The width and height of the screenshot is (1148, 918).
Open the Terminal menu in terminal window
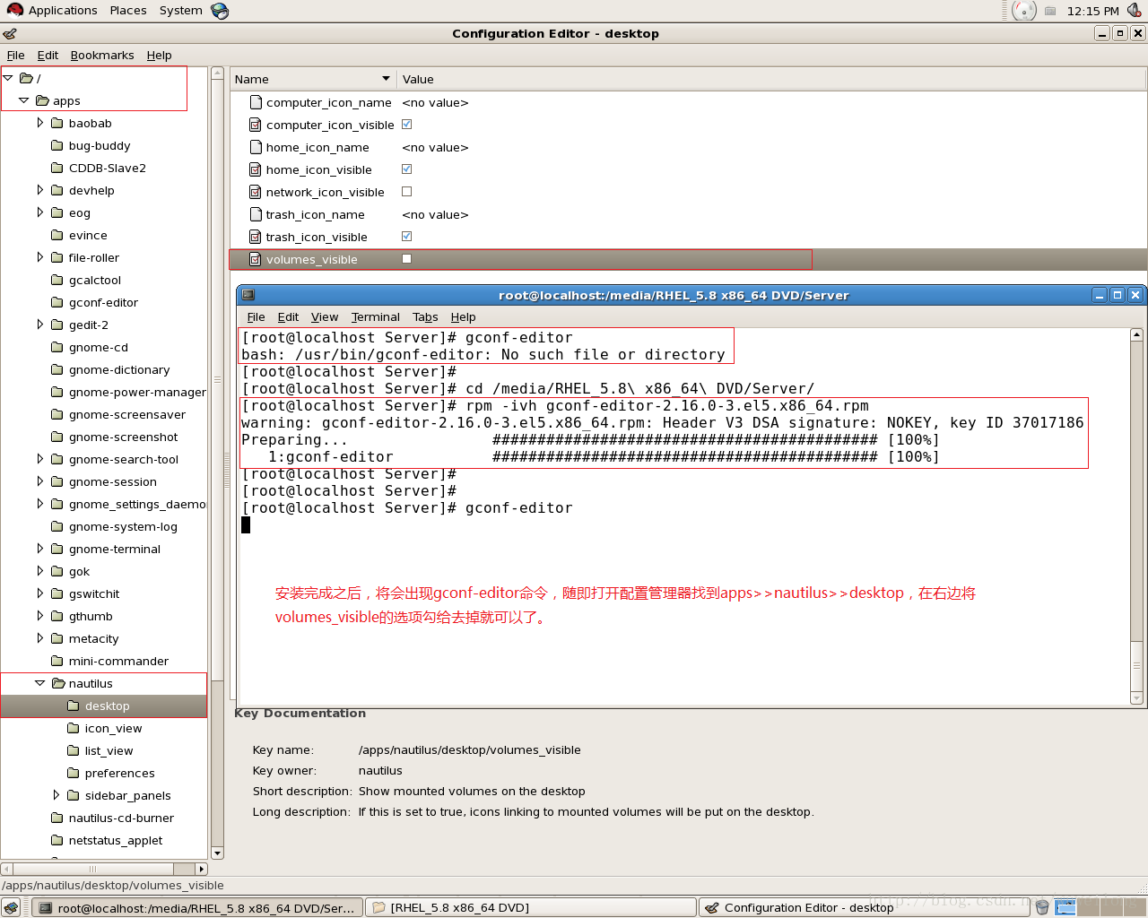click(x=375, y=316)
